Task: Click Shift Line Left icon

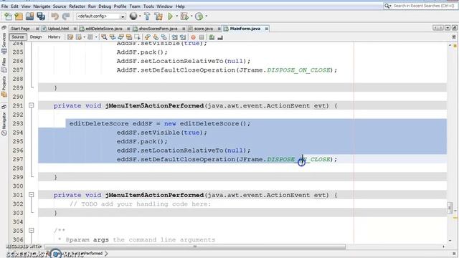Action: tap(175, 37)
